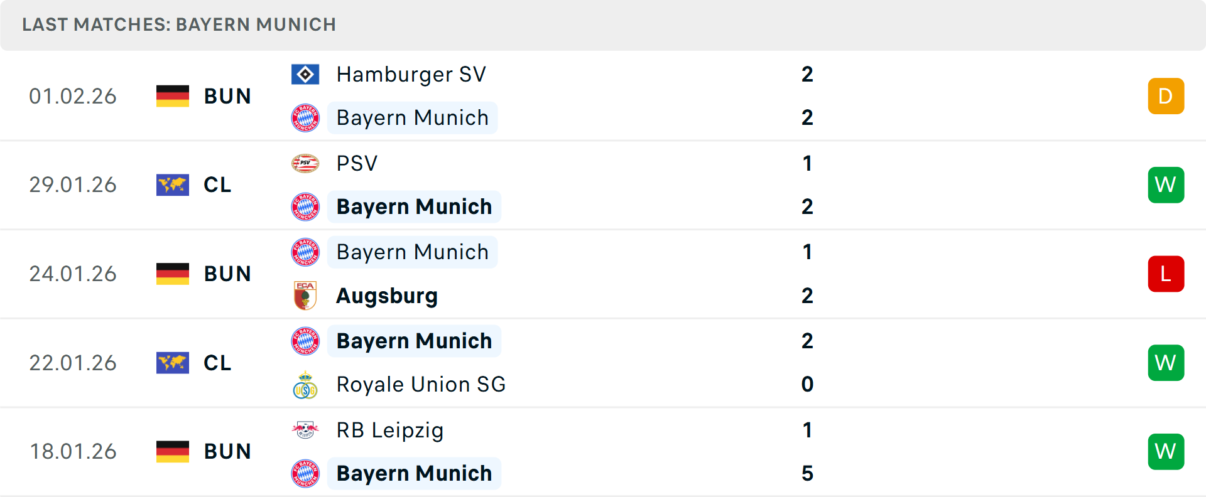Select the Bayern Munich crest next to PSV match
This screenshot has width=1206, height=497.
click(x=305, y=206)
